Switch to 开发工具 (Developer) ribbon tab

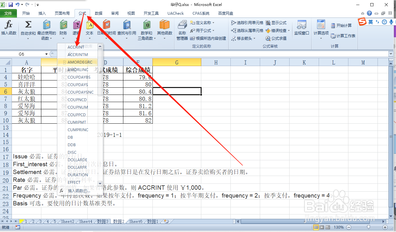point(151,13)
